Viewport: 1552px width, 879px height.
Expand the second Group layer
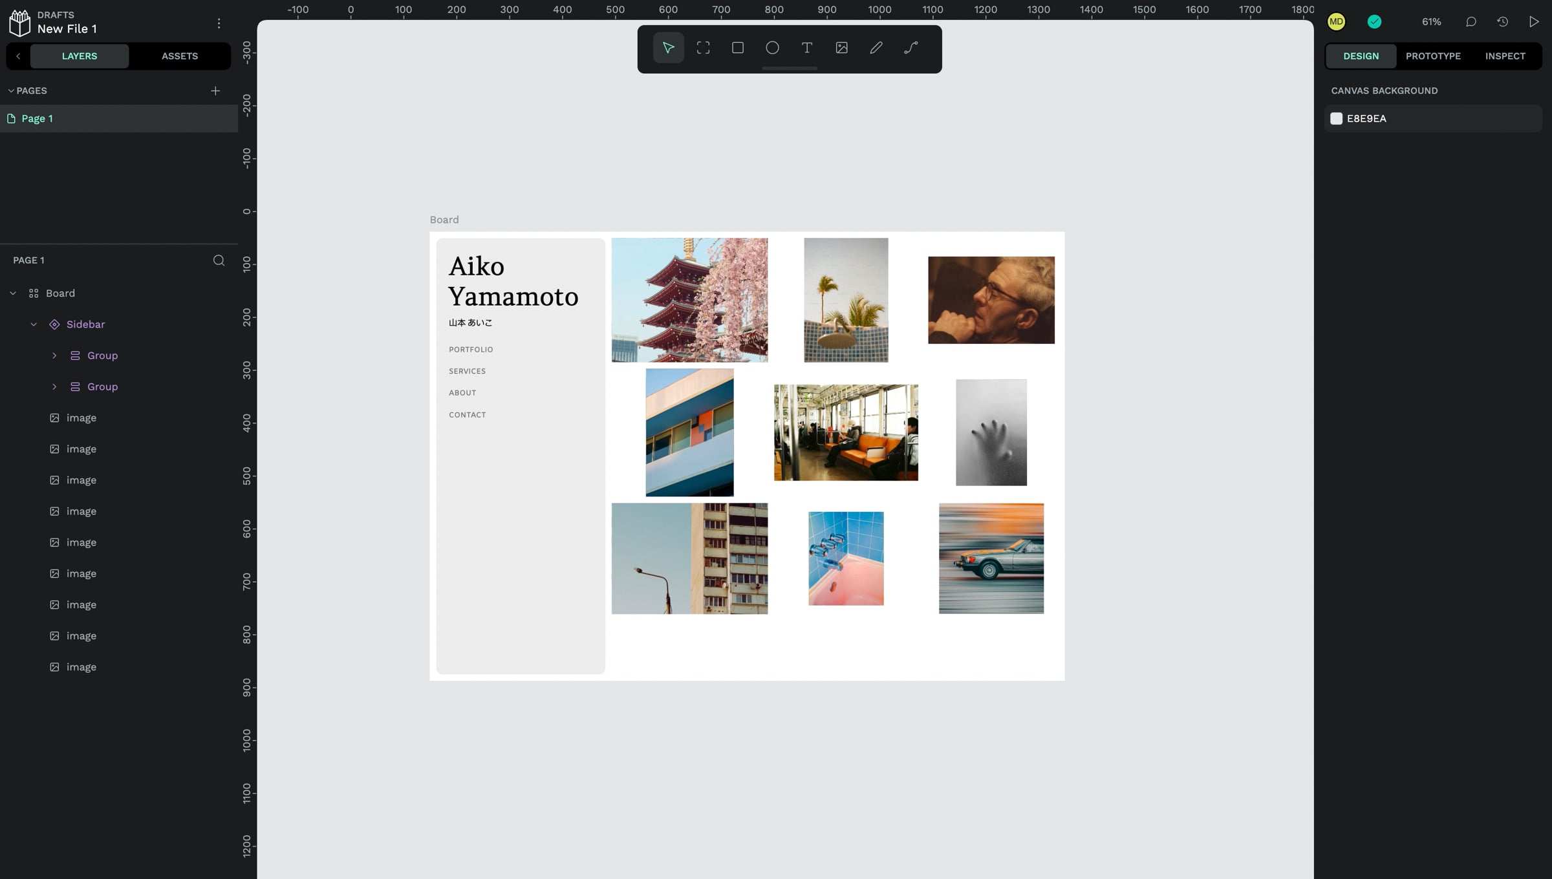54,387
